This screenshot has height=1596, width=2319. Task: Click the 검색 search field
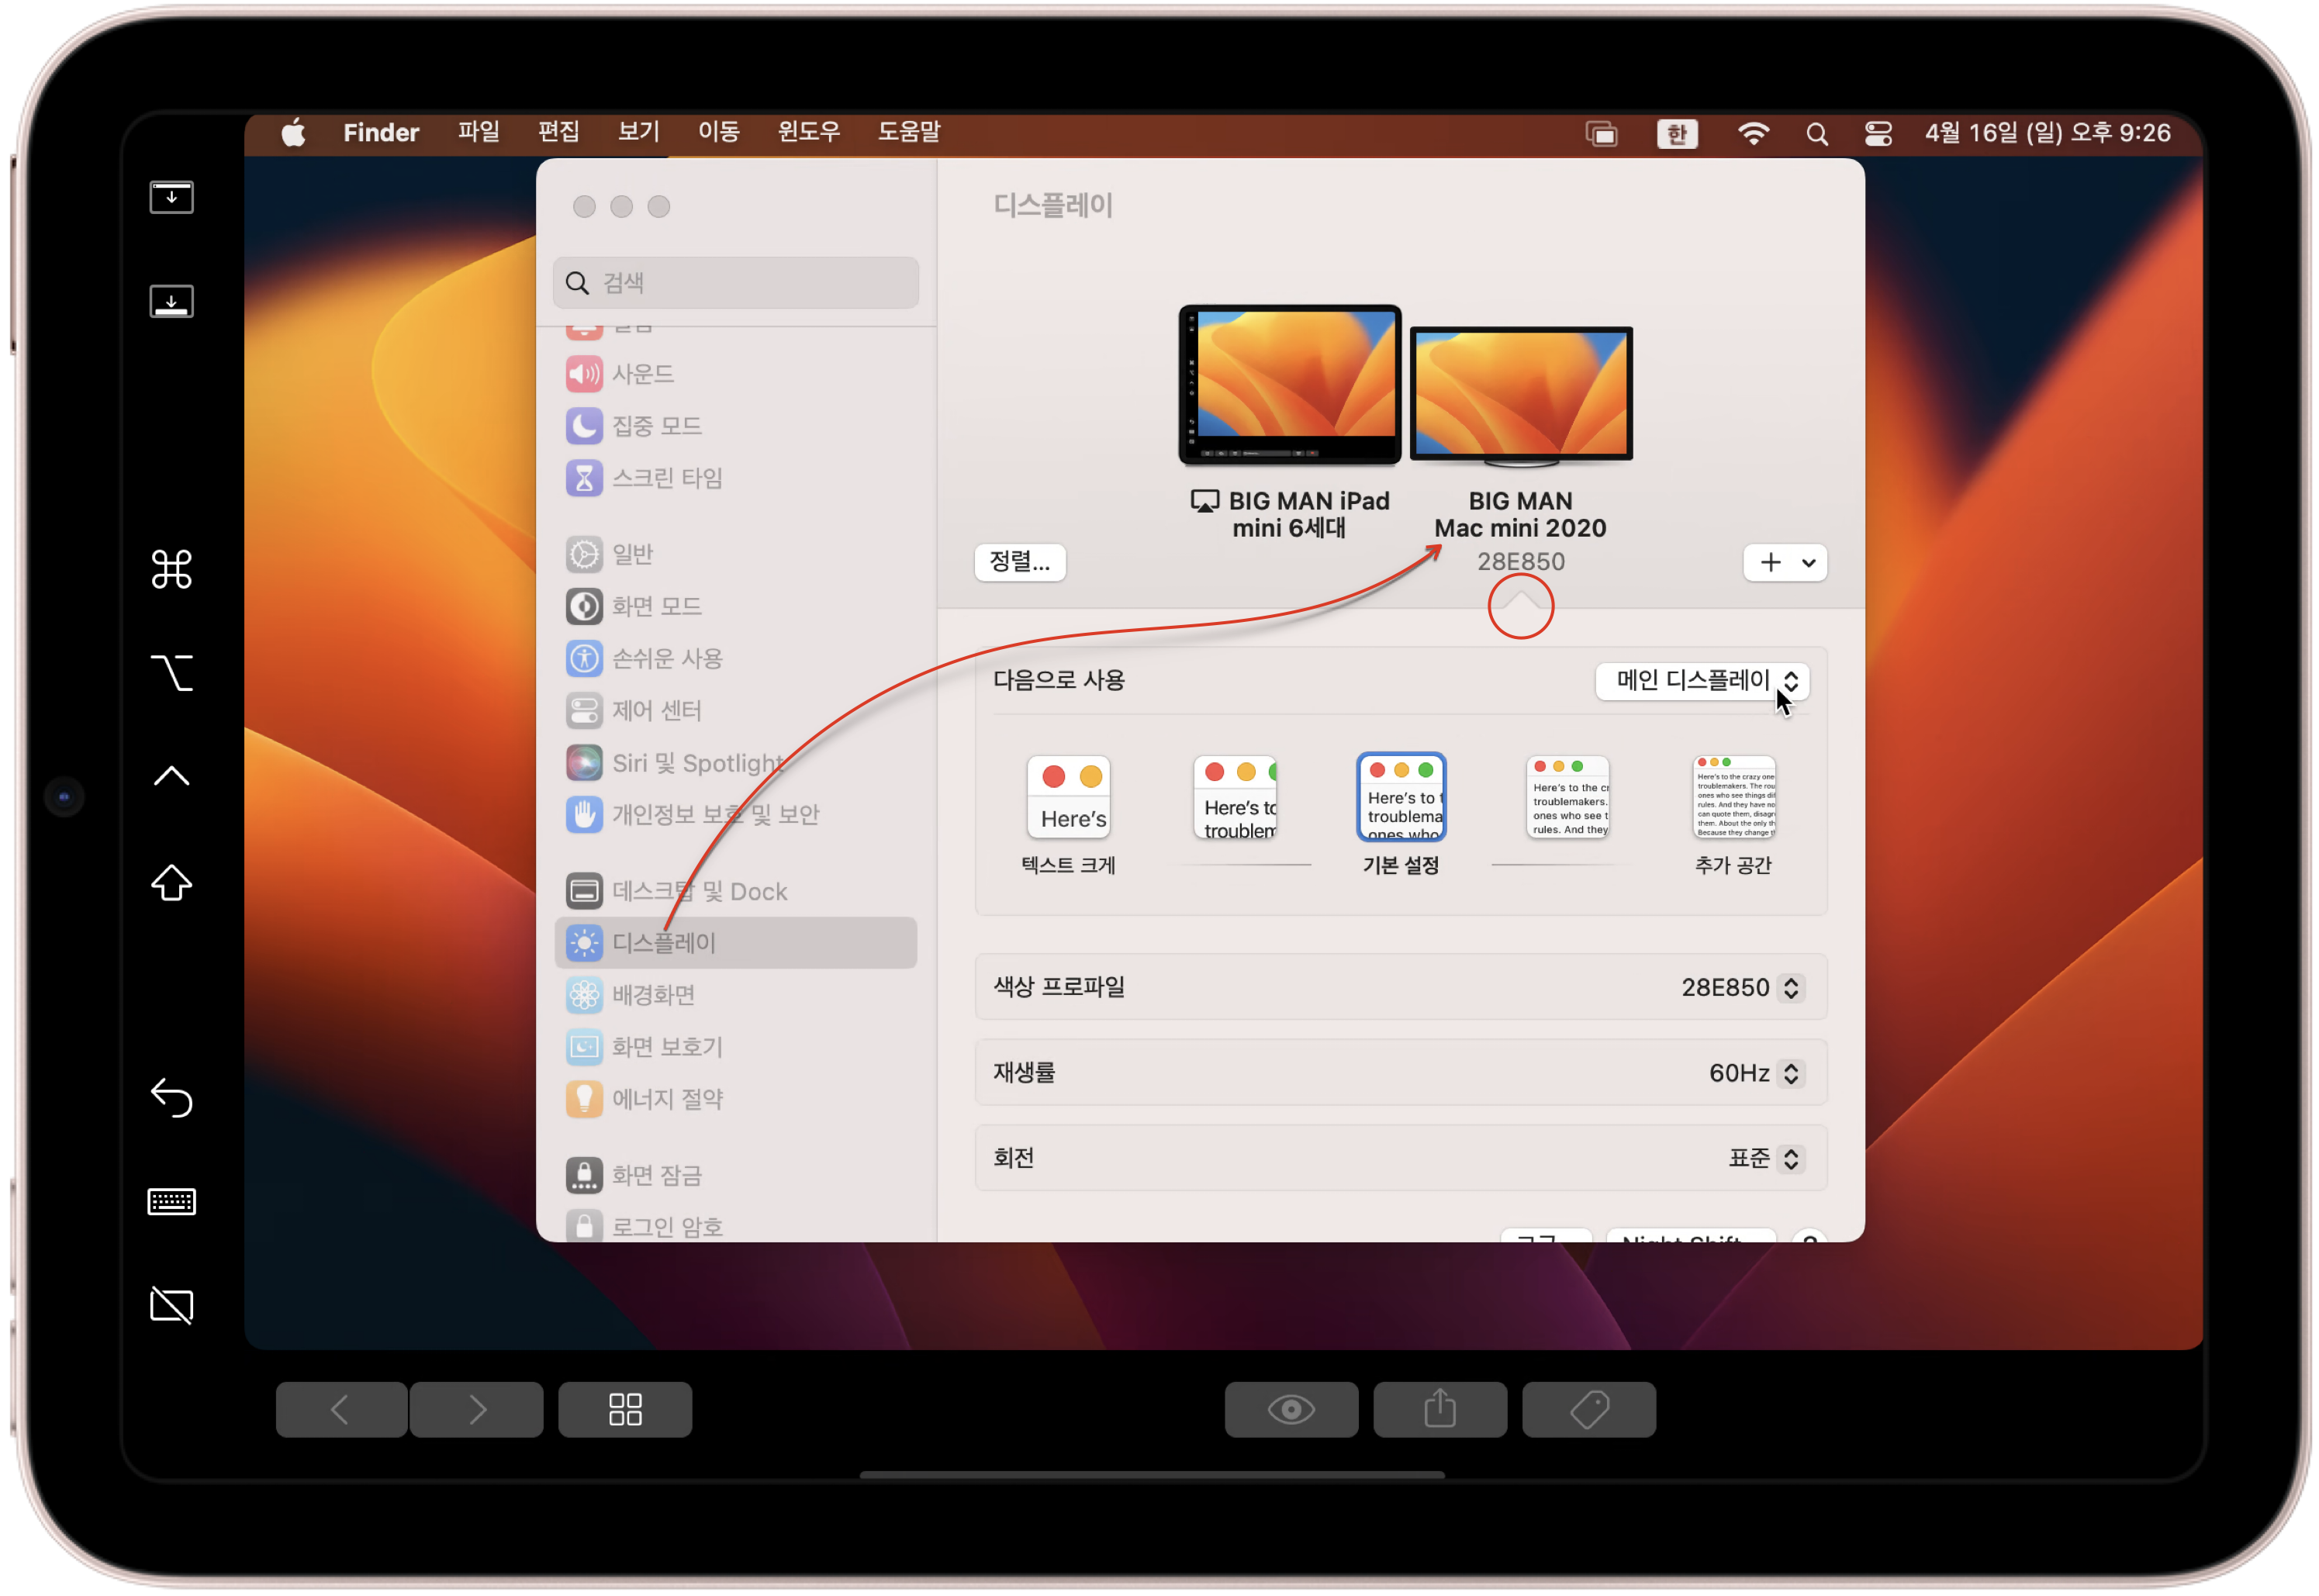(x=737, y=283)
